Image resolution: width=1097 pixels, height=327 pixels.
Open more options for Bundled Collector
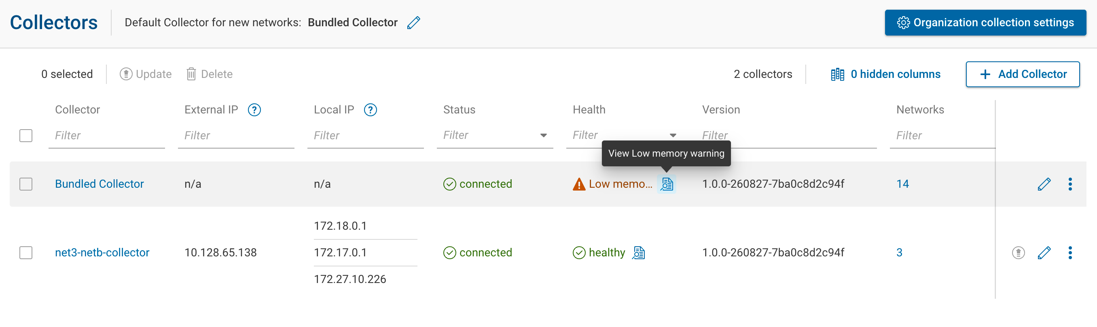pyautogui.click(x=1070, y=184)
